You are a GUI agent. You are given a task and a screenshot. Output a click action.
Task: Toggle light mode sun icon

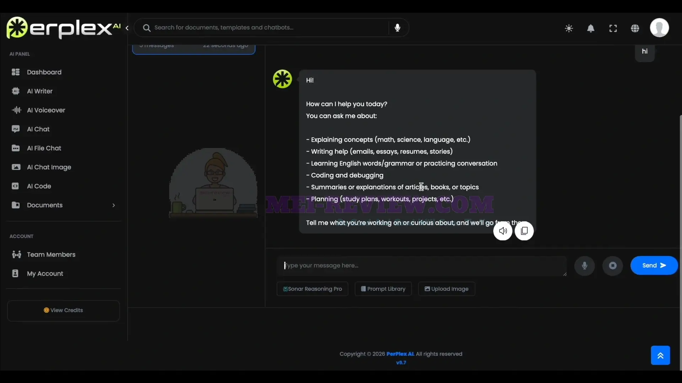click(569, 28)
